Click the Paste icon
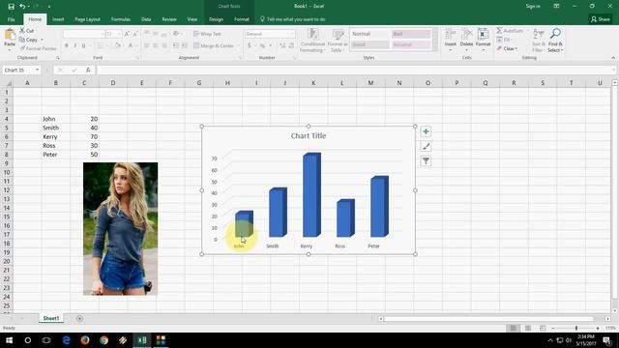Image resolution: width=619 pixels, height=348 pixels. pyautogui.click(x=10, y=38)
